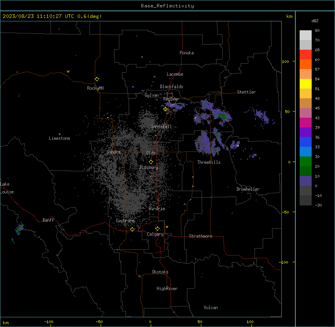Click the yellow diamond marker above Calgary
The image size is (335, 327).
157,229
